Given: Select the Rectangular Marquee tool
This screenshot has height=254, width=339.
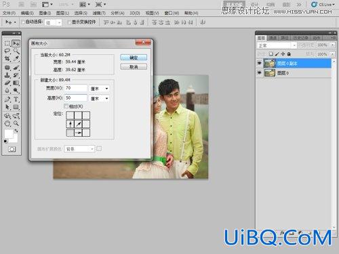Looking at the screenshot, I should click(x=7, y=43).
